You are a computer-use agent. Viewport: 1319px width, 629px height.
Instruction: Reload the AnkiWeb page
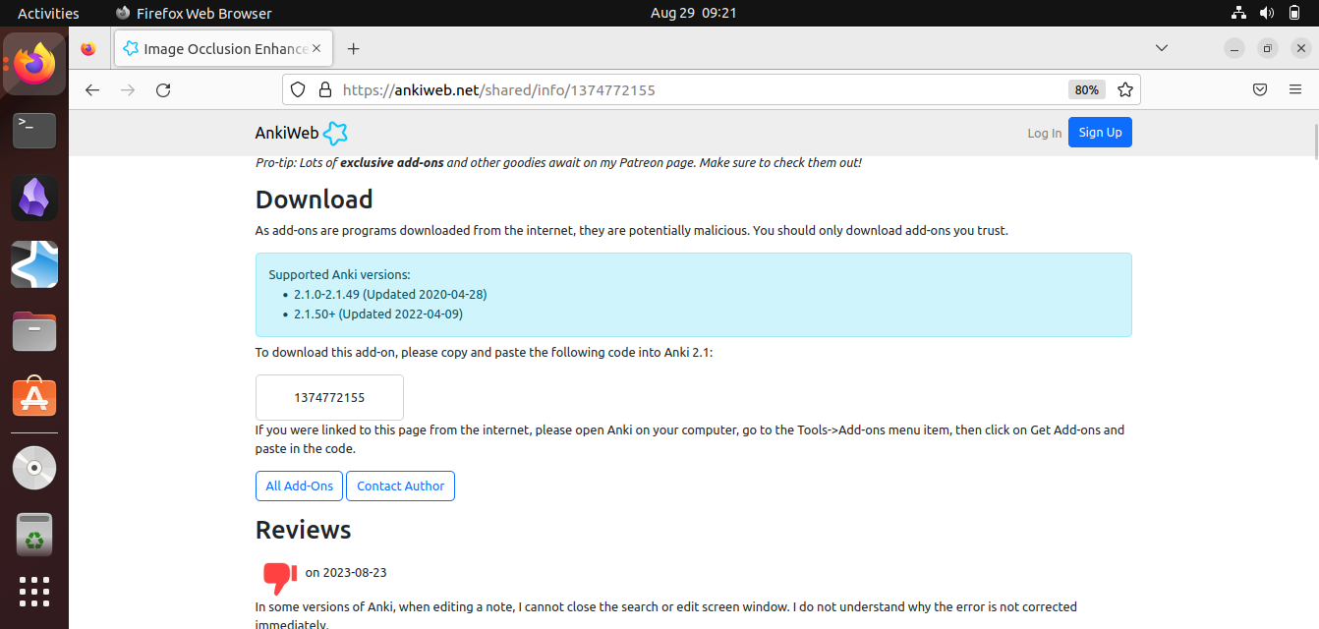[x=163, y=89]
